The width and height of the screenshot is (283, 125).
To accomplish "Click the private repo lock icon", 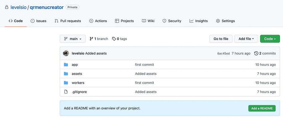I will pyautogui.click(x=7, y=7).
